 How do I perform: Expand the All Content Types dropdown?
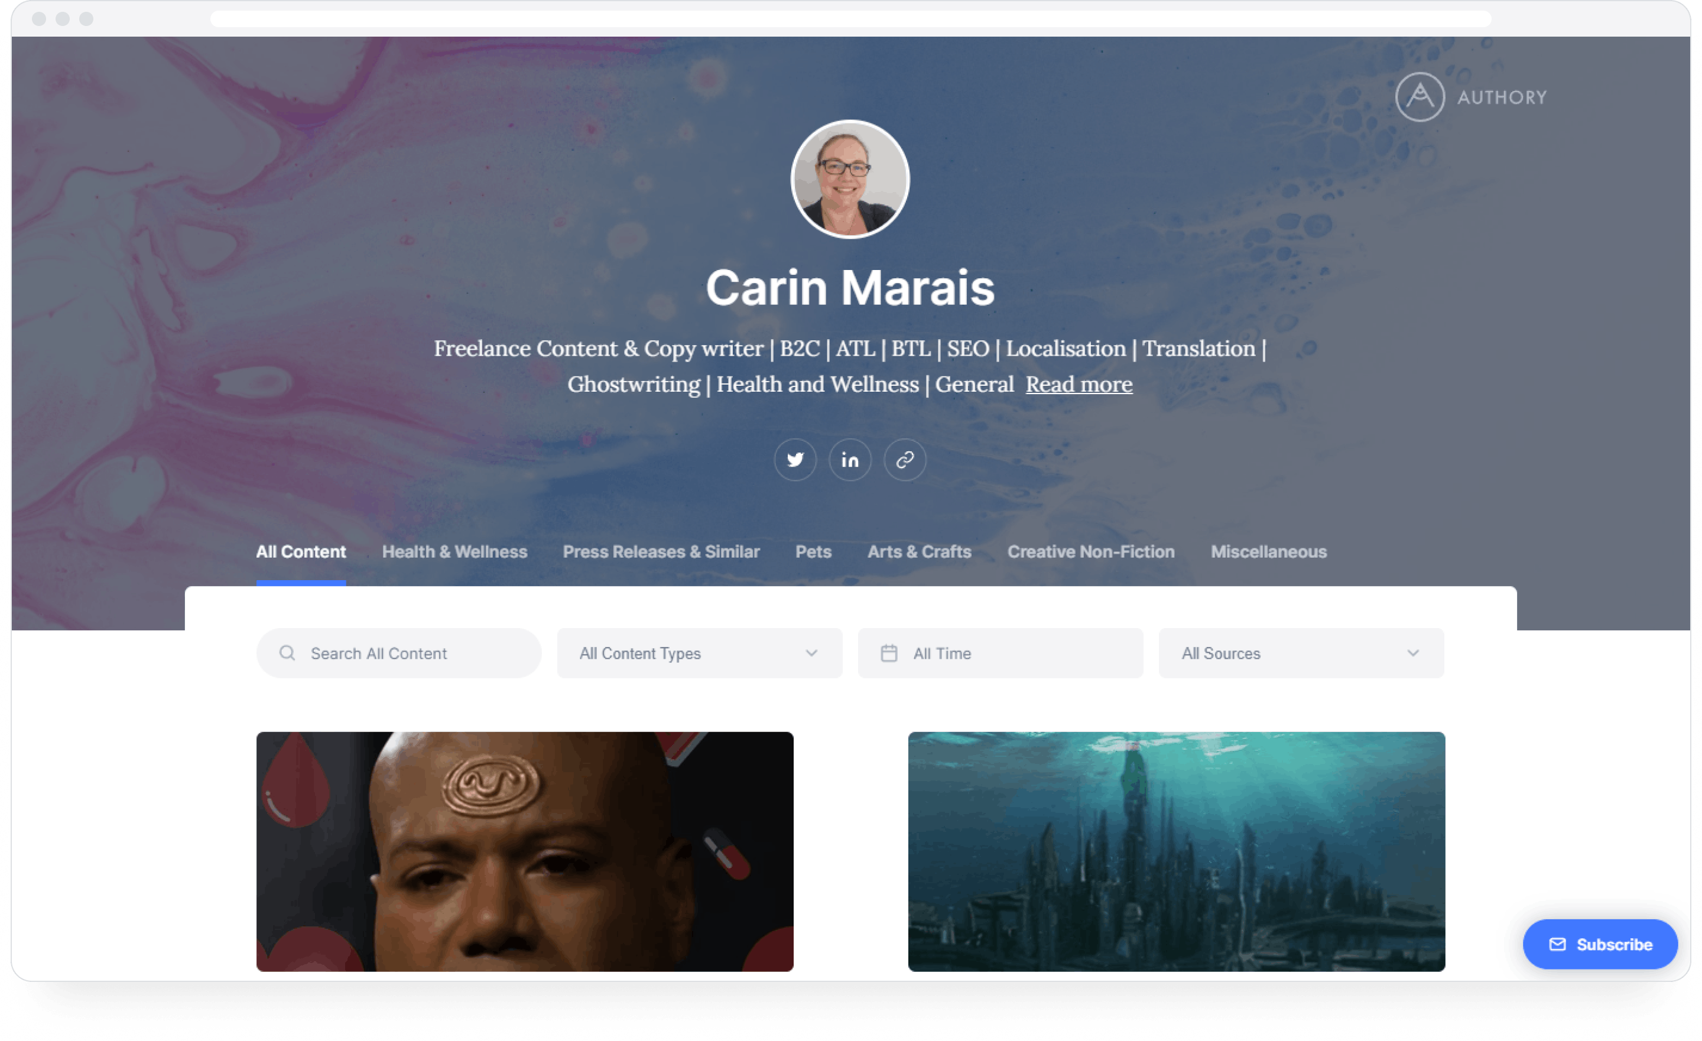coord(699,652)
